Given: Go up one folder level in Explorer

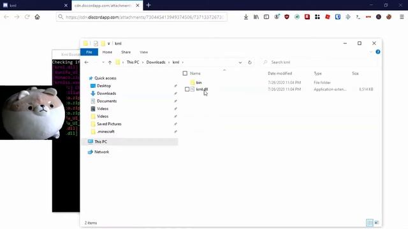Looking at the screenshot, I should pyautogui.click(x=110, y=62).
